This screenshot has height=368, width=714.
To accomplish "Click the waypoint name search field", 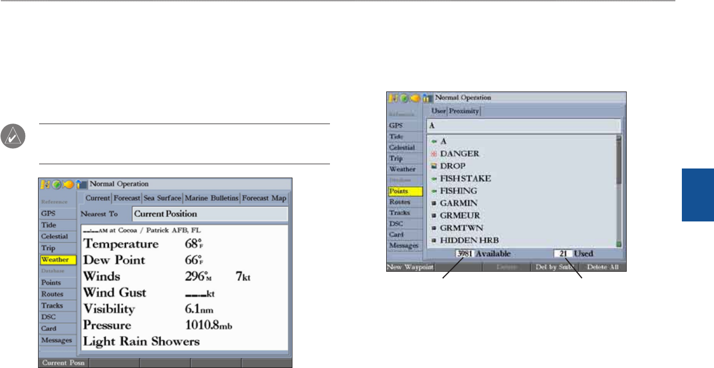I will pyautogui.click(x=523, y=126).
